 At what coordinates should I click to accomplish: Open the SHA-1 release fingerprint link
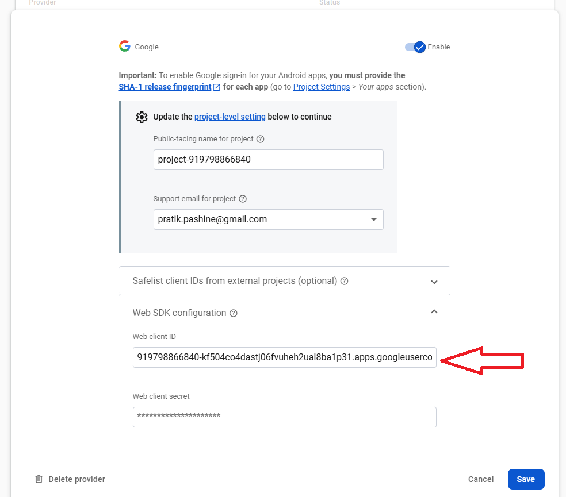pyautogui.click(x=165, y=87)
